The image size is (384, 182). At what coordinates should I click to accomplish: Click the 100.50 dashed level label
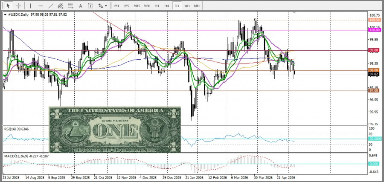(375, 20)
